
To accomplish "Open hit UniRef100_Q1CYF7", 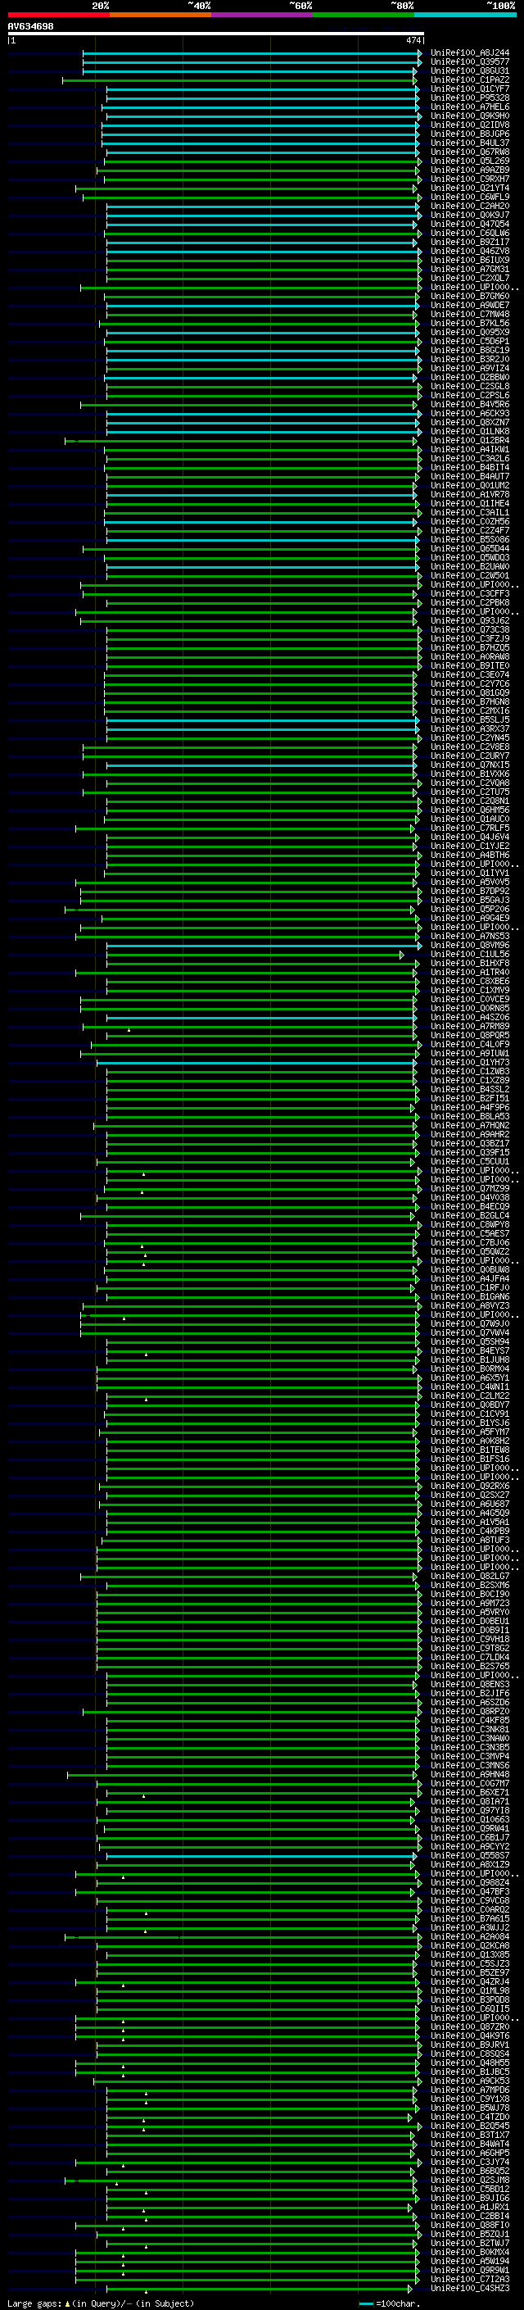I will [x=469, y=88].
